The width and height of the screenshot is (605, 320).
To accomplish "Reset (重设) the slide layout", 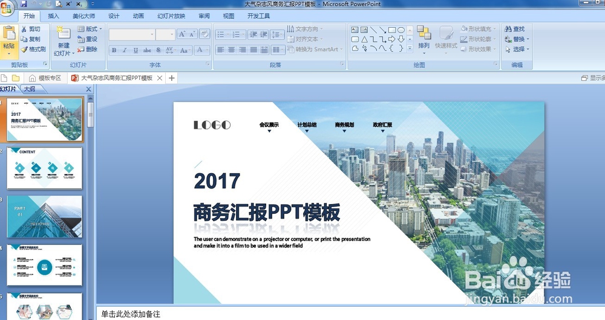I will coord(88,39).
